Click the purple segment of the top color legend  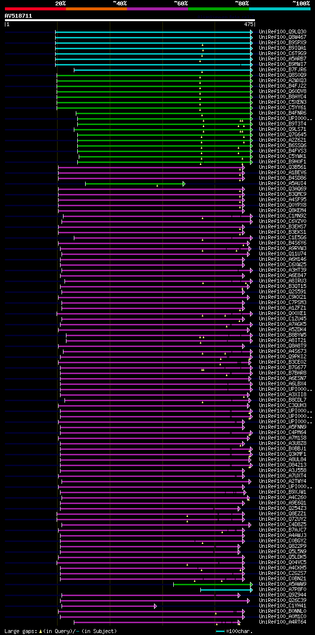tap(157, 8)
